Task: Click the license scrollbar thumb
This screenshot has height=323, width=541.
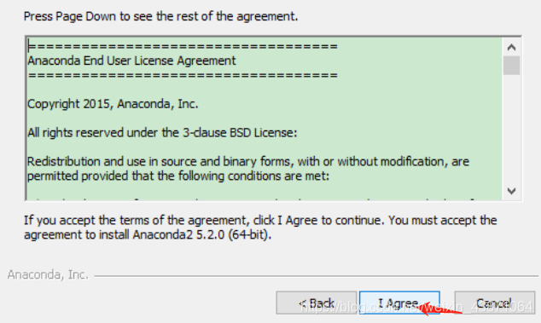Action: pos(511,65)
